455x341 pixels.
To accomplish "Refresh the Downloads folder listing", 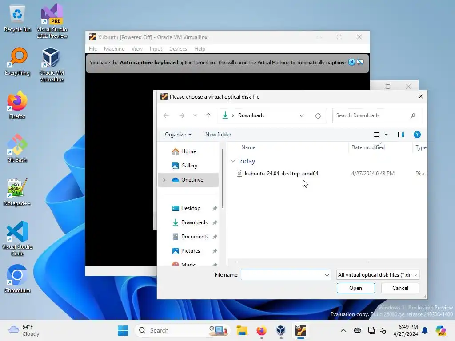I will [x=318, y=115].
